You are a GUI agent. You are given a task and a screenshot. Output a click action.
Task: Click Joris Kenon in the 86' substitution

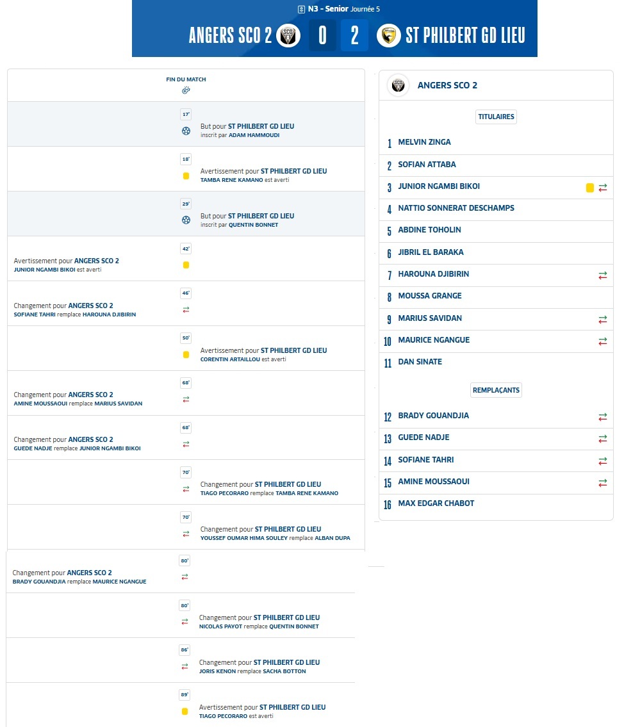tap(217, 671)
